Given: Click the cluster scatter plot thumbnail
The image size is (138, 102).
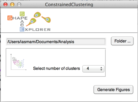Looking at the screenshot, I should click(x=18, y=62).
